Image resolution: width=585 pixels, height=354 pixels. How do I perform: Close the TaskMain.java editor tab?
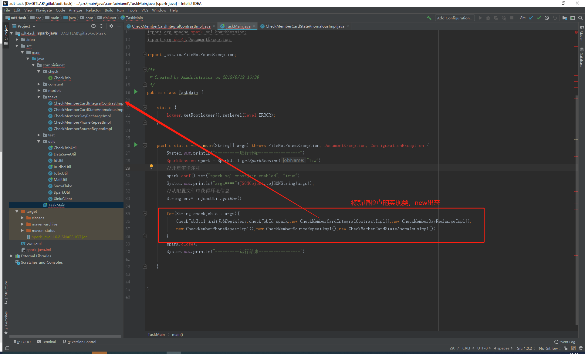pyautogui.click(x=254, y=26)
